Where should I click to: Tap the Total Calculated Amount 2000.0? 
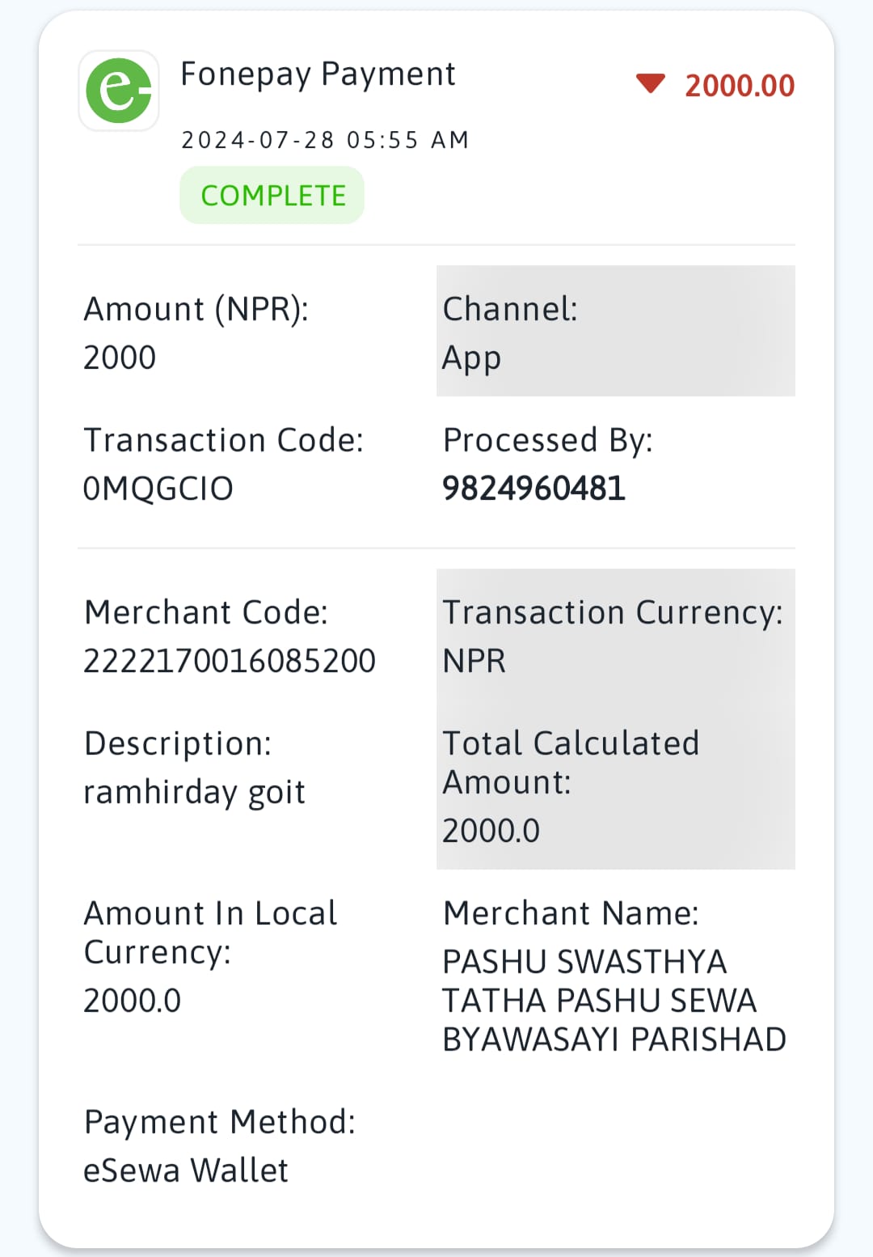pyautogui.click(x=491, y=831)
